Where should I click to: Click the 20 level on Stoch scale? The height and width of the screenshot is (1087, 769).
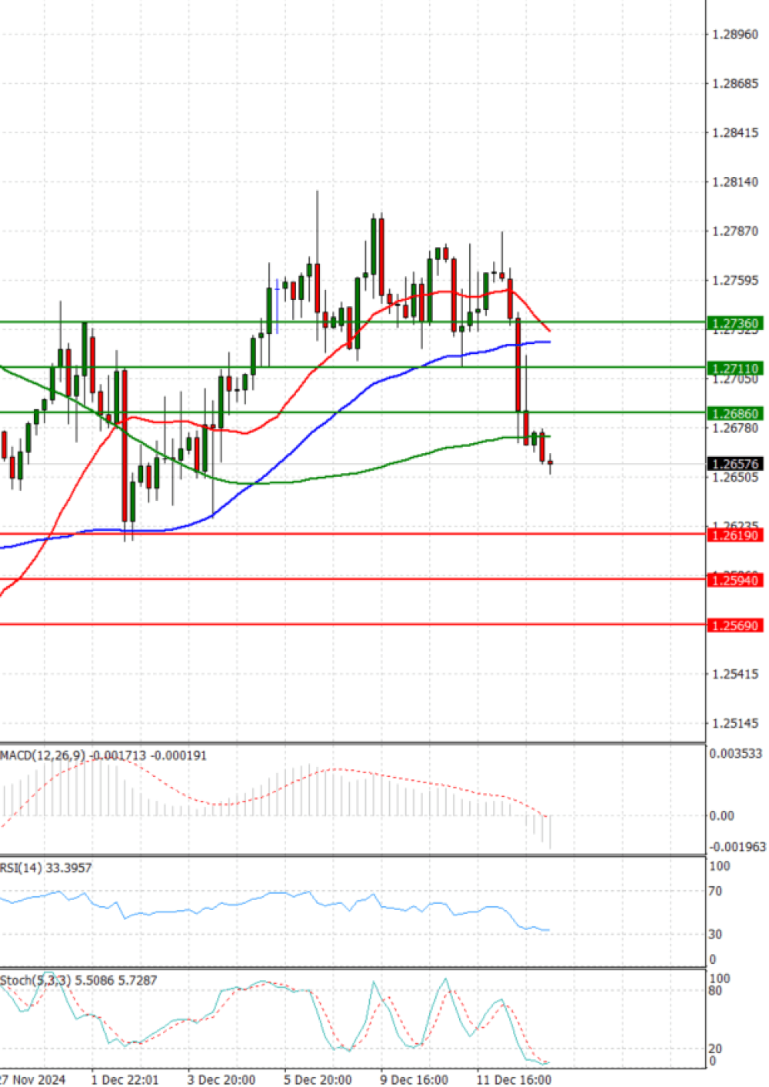point(715,1049)
